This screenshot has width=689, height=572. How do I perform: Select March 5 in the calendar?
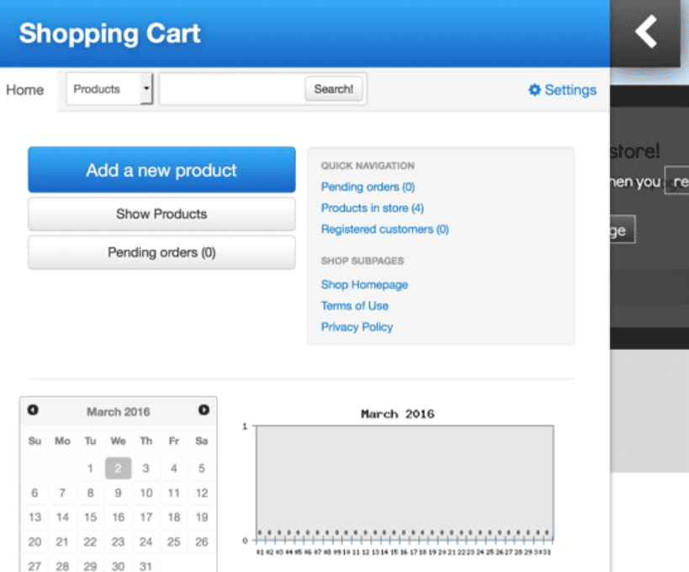tap(202, 469)
